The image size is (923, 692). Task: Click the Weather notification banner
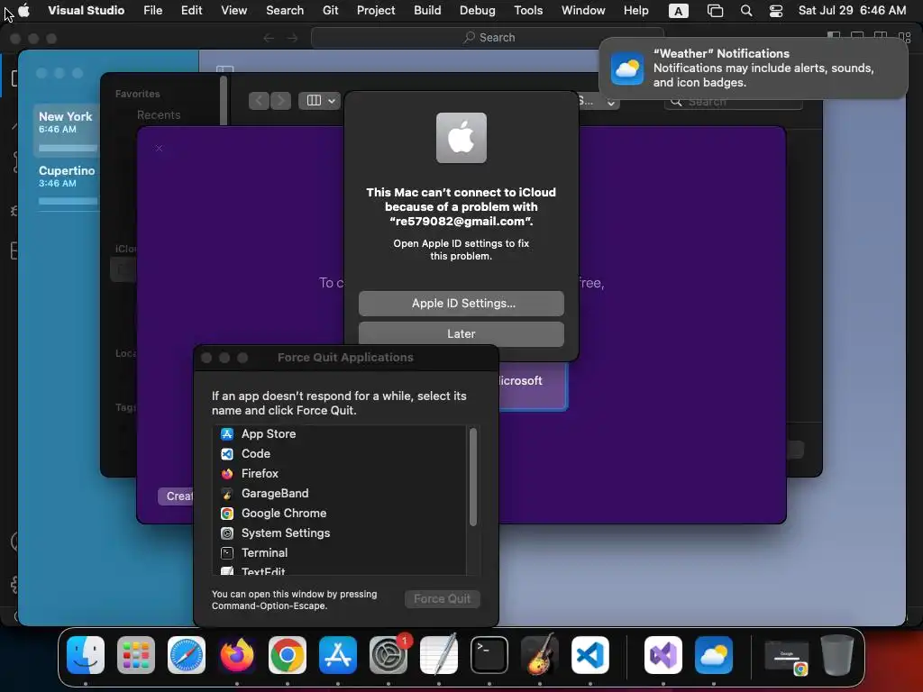tap(754, 68)
